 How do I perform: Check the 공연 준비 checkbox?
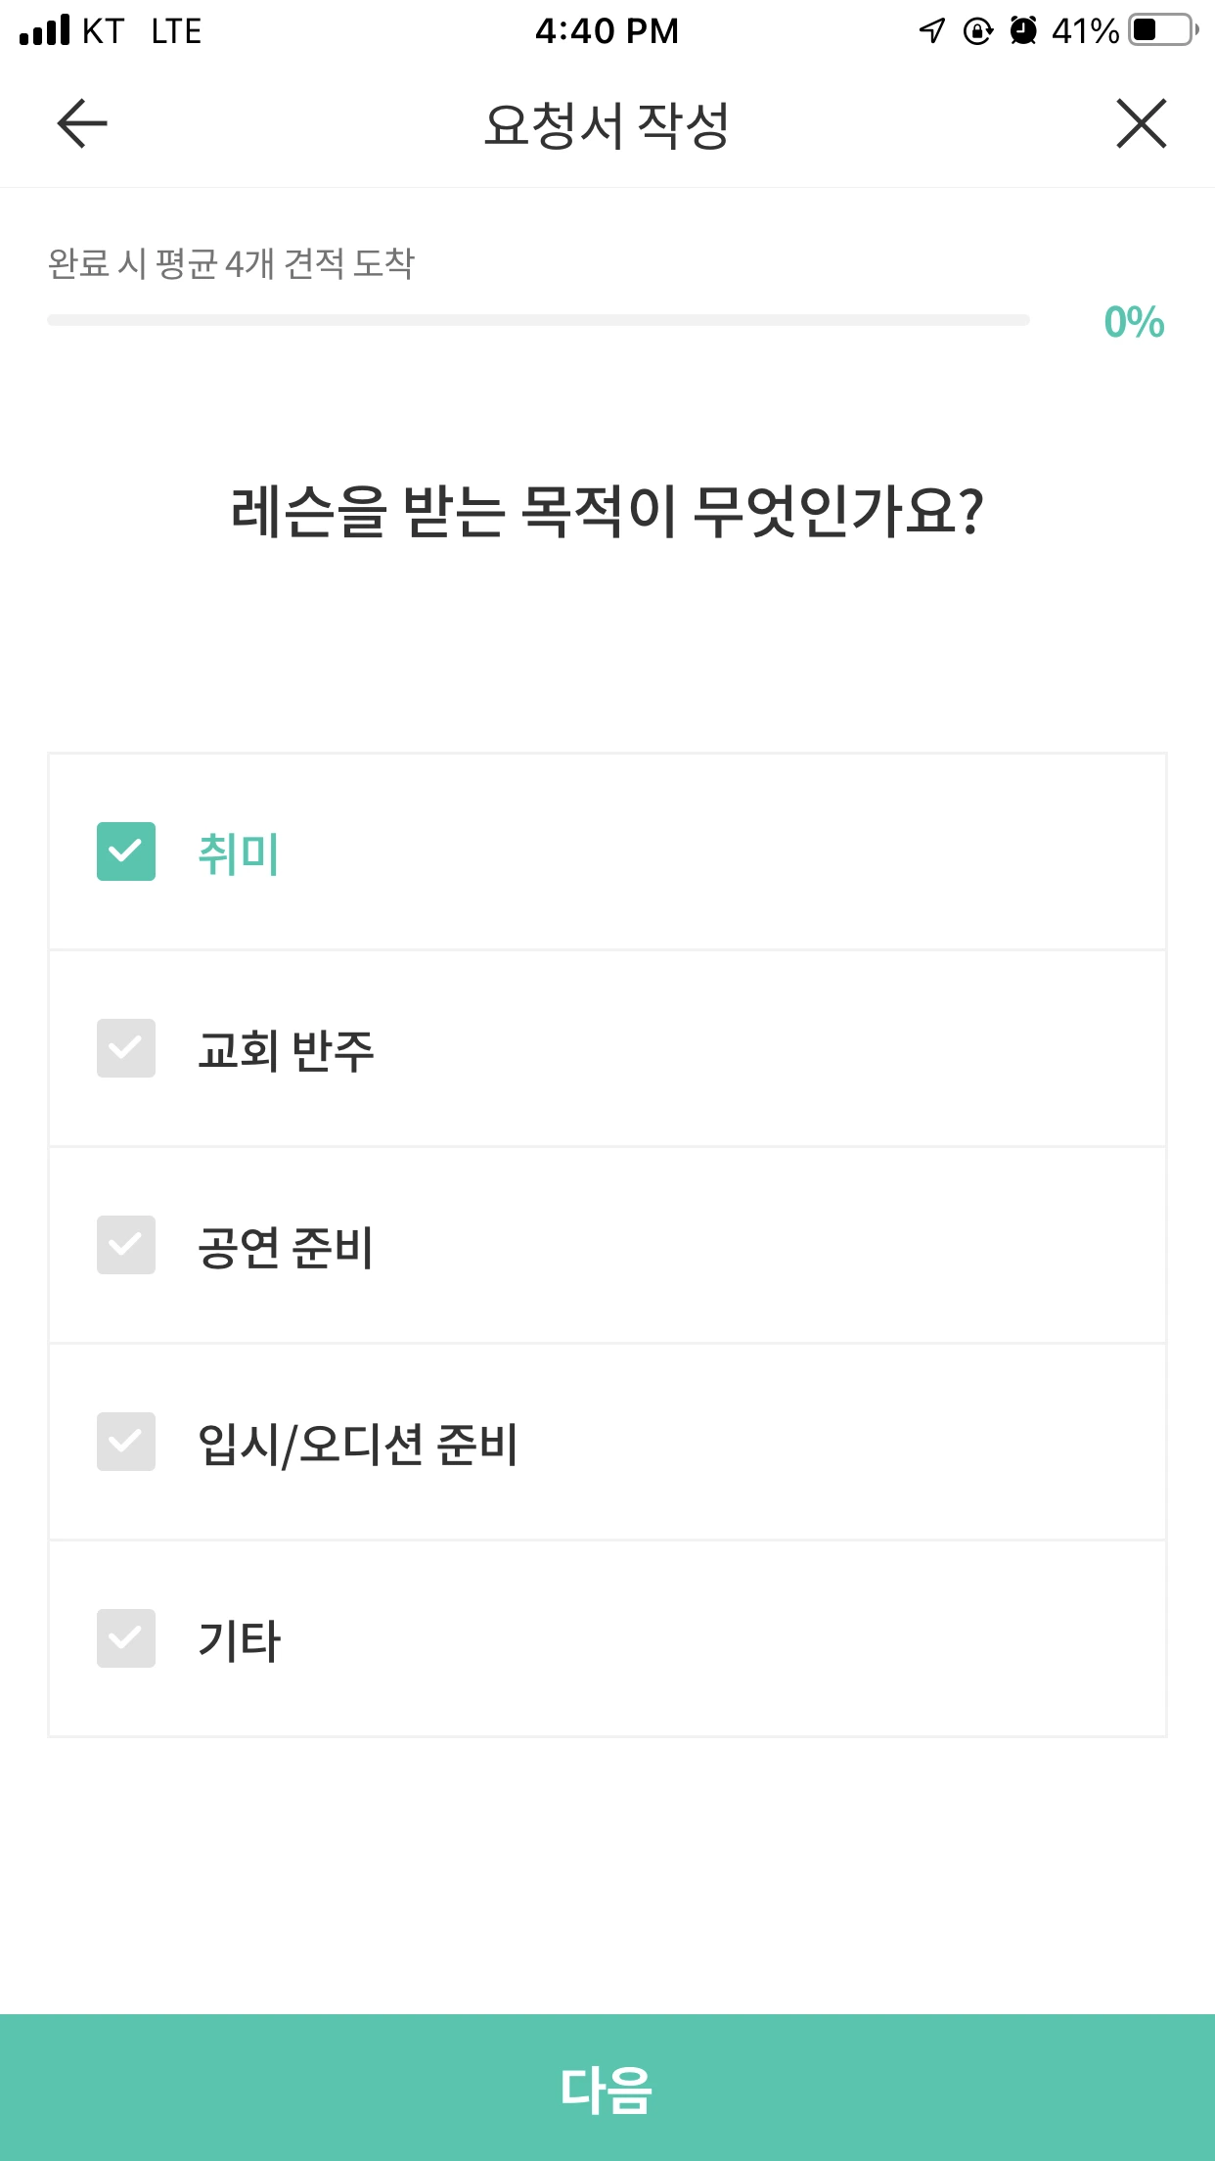(126, 1245)
